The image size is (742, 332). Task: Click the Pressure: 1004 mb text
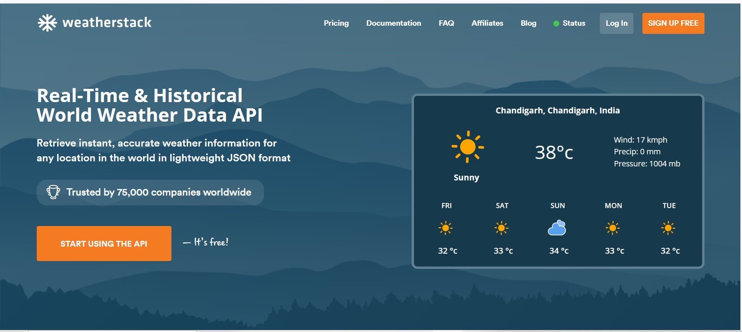click(647, 164)
